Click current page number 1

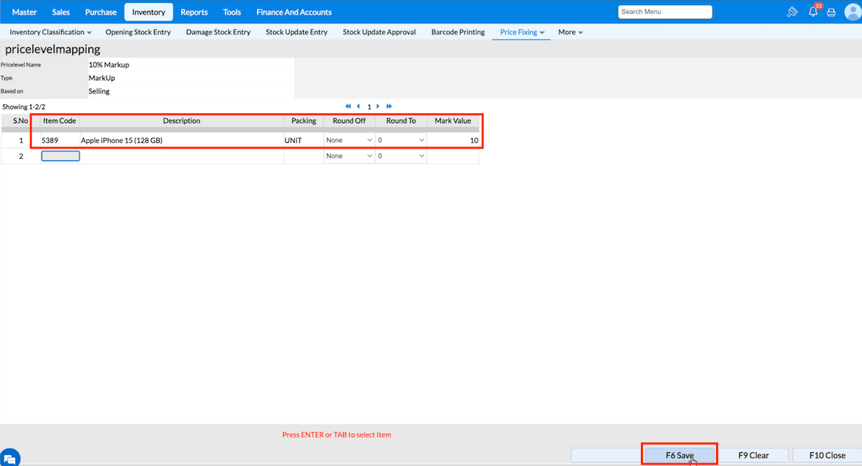click(x=369, y=106)
